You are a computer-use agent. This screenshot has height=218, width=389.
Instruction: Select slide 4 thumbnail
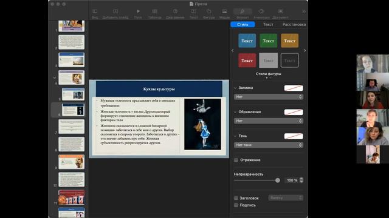72,78
